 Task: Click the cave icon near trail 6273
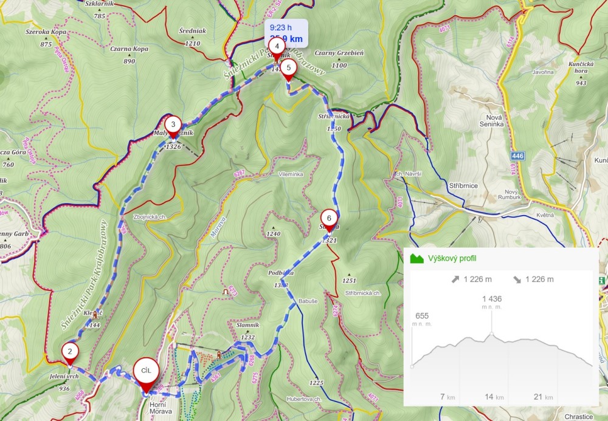[x=225, y=292]
